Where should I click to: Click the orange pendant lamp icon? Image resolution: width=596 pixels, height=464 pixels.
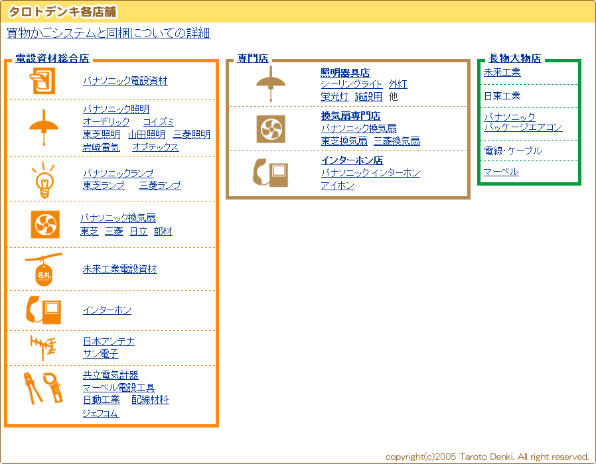(x=44, y=127)
